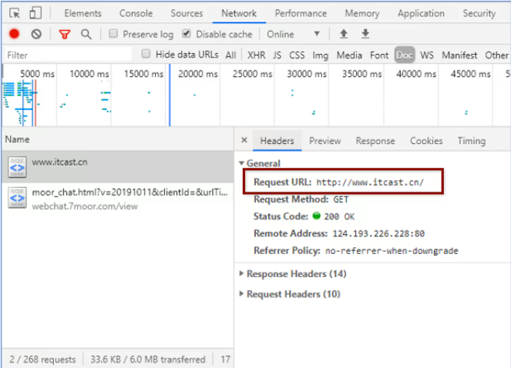Click the import HAR upload arrow icon
The width and height of the screenshot is (511, 368).
coord(344,34)
